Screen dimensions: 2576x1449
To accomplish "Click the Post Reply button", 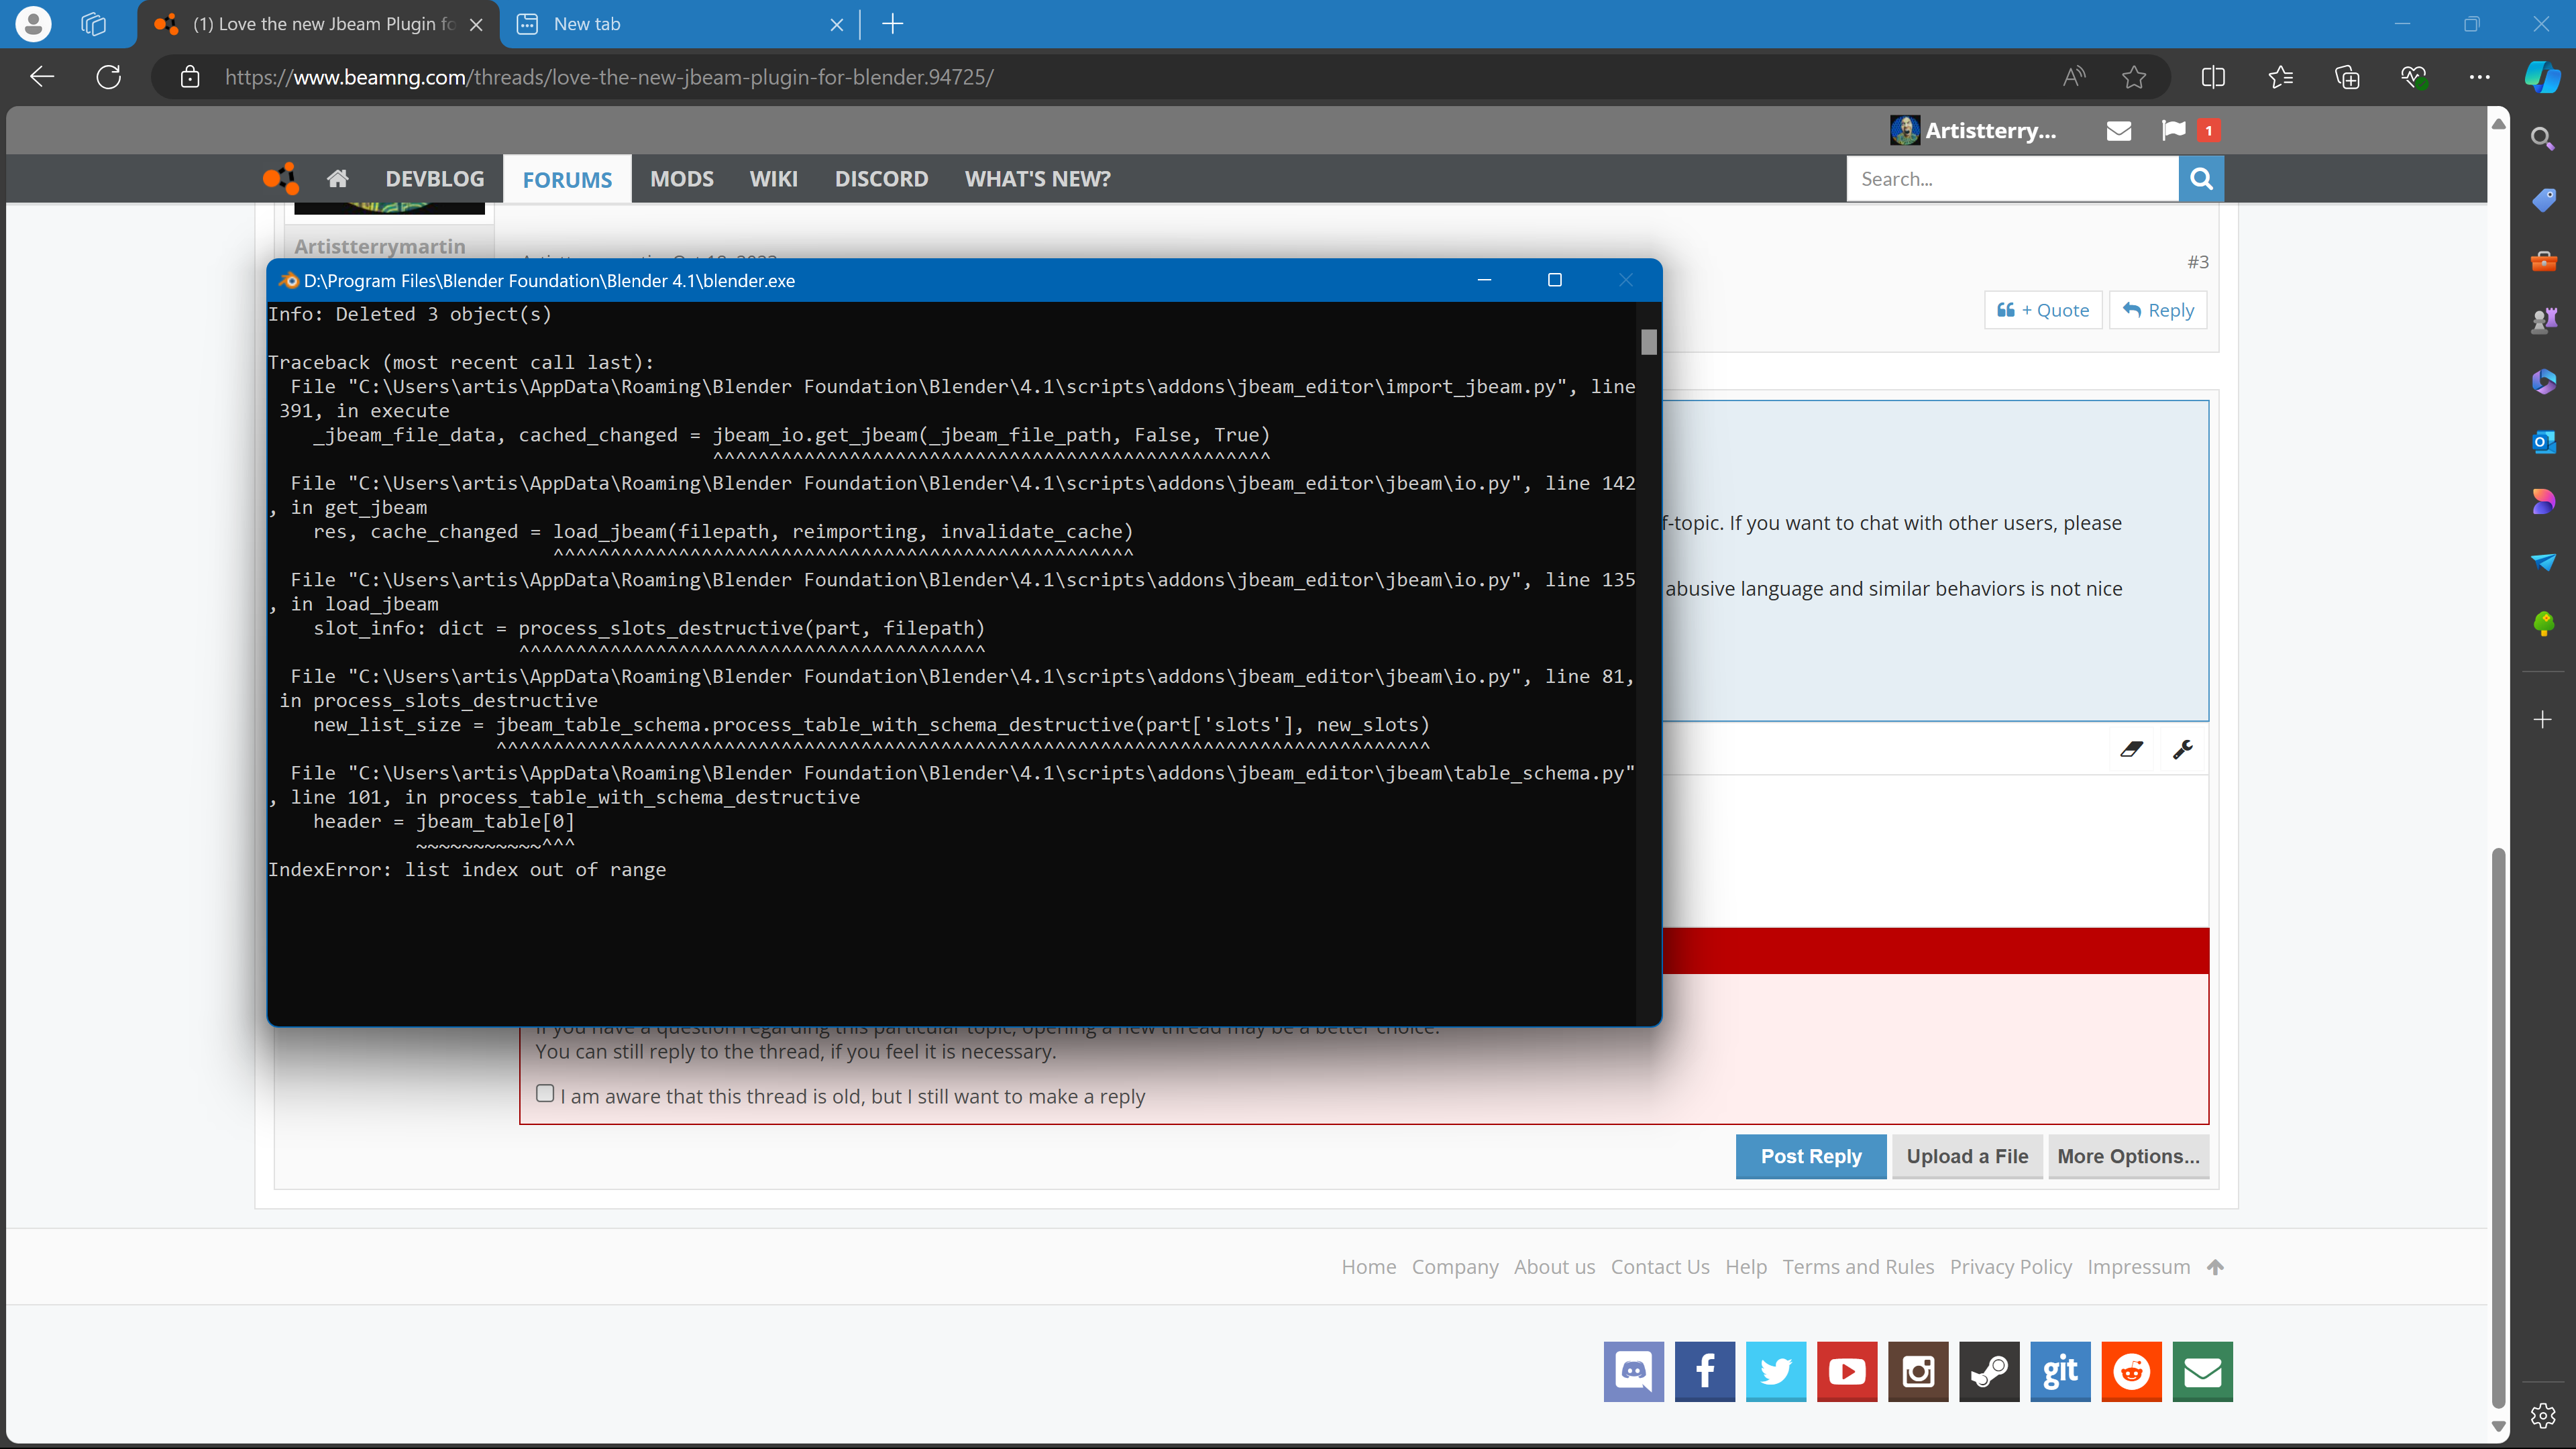I will coord(1811,1156).
